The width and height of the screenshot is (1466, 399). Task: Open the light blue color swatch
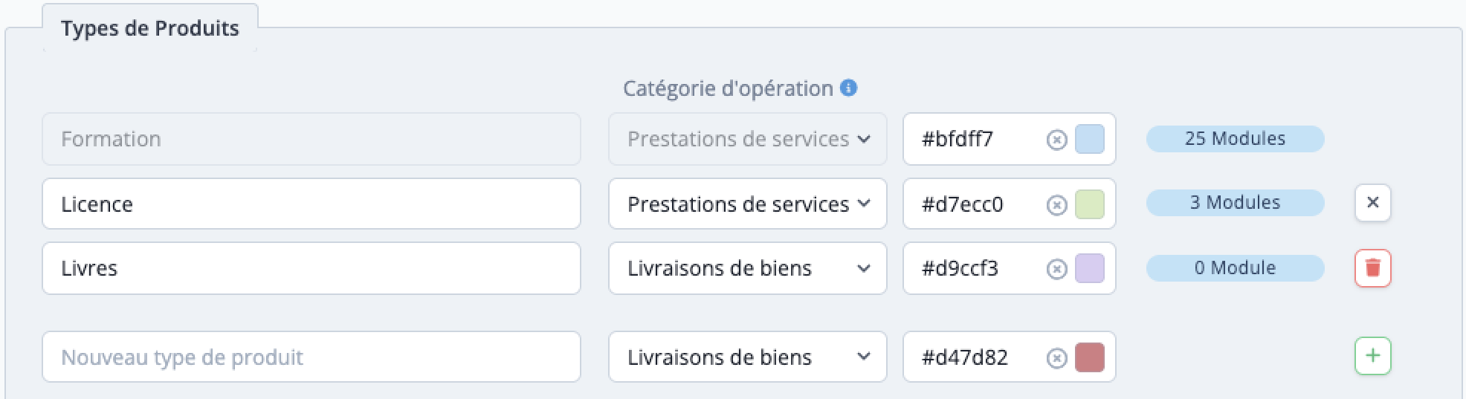(x=1090, y=139)
